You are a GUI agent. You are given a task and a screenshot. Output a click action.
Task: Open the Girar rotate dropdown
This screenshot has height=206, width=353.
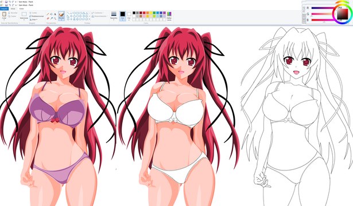(33, 19)
